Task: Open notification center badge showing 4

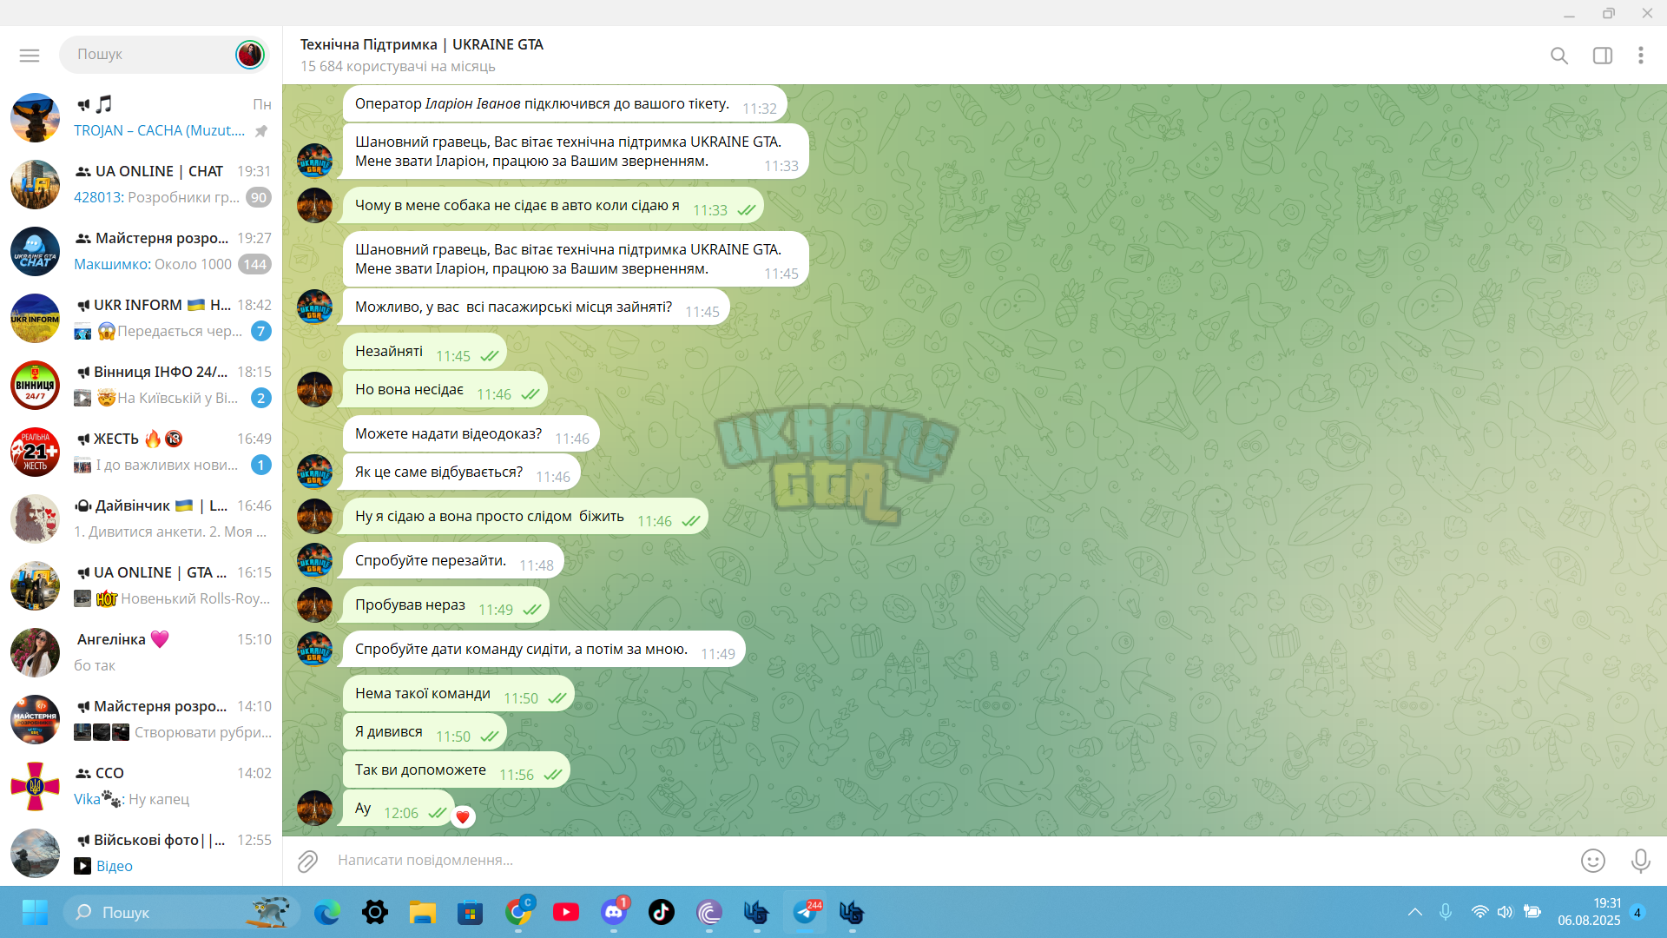Action: pyautogui.click(x=1637, y=912)
